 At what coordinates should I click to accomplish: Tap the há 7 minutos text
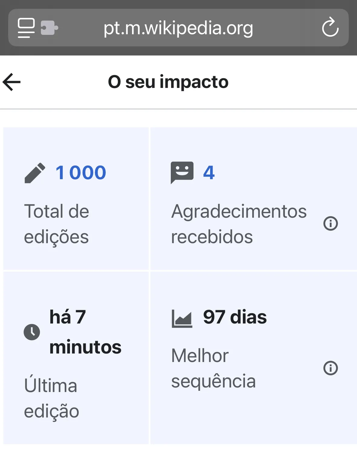pos(85,332)
